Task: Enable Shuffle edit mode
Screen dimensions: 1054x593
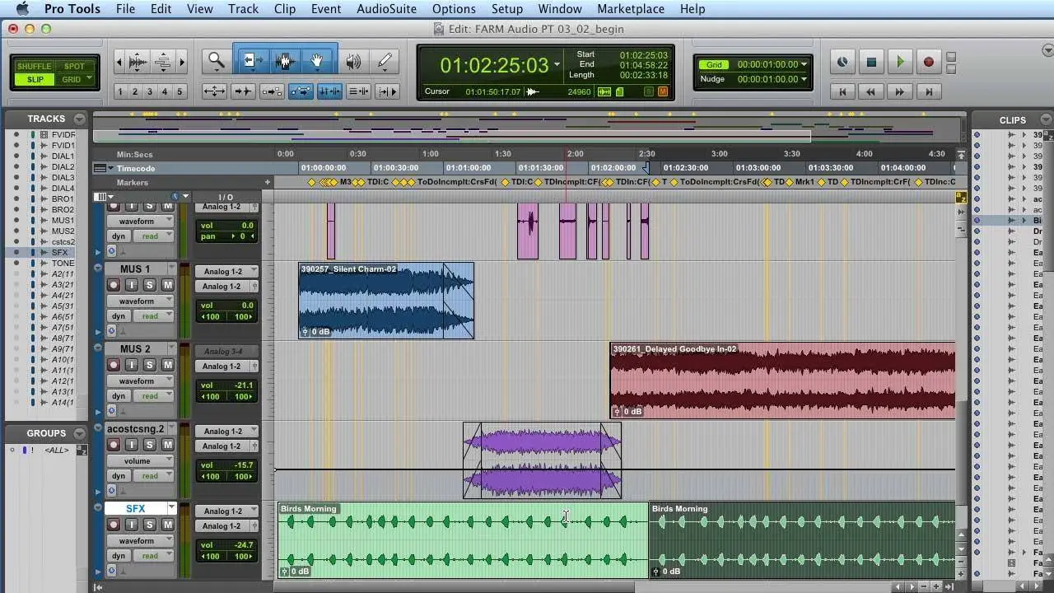Action: [x=35, y=66]
